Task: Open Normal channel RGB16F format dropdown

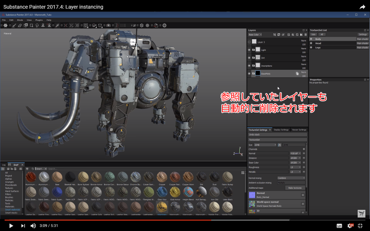Action: click(296, 154)
